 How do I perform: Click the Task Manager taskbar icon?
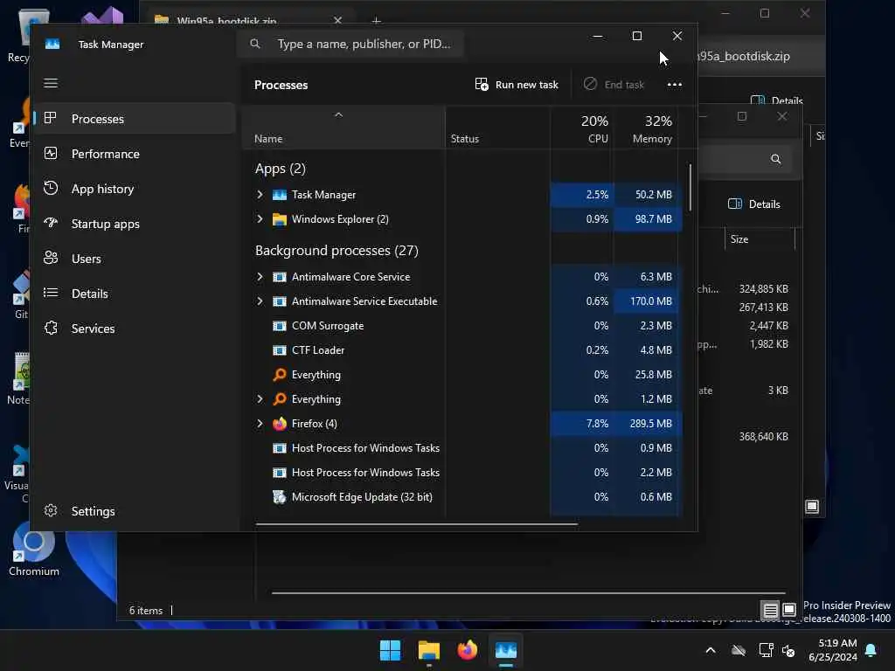pos(506,650)
